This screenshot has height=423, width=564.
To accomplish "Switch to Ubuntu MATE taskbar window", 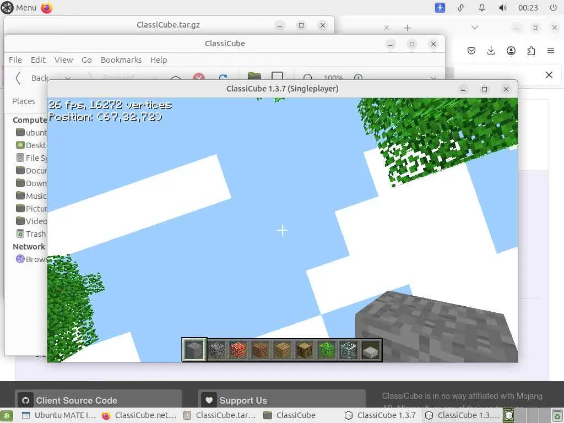I will (59, 415).
